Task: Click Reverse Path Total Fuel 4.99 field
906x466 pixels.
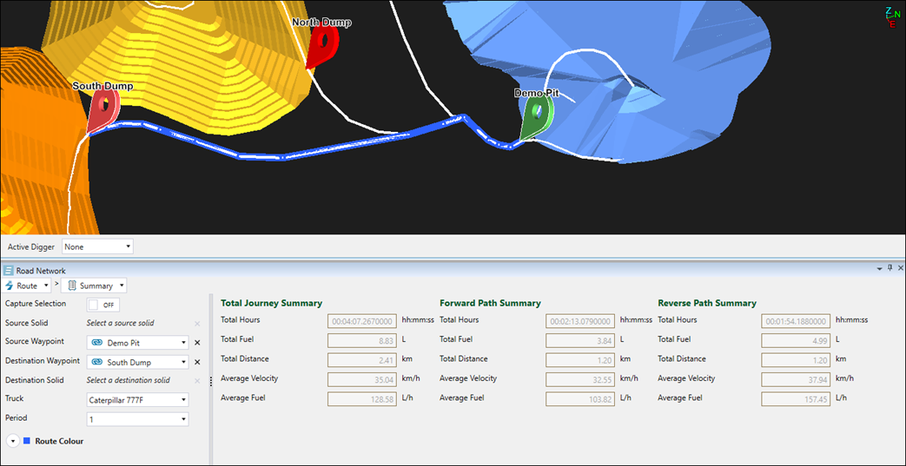Action: pyautogui.click(x=797, y=341)
